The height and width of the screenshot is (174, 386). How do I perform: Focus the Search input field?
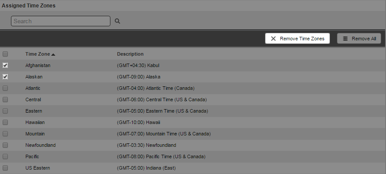tap(60, 21)
